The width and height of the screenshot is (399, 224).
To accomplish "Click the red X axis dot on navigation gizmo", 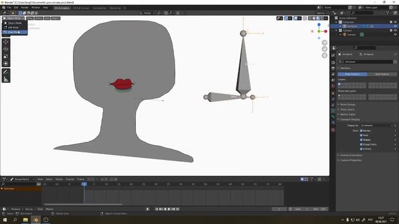I will coord(325,31).
